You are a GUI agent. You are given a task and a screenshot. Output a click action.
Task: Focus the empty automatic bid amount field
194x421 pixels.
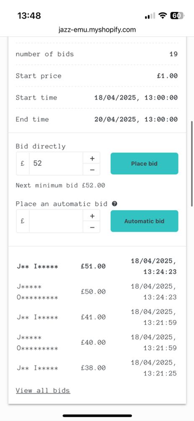(x=56, y=221)
